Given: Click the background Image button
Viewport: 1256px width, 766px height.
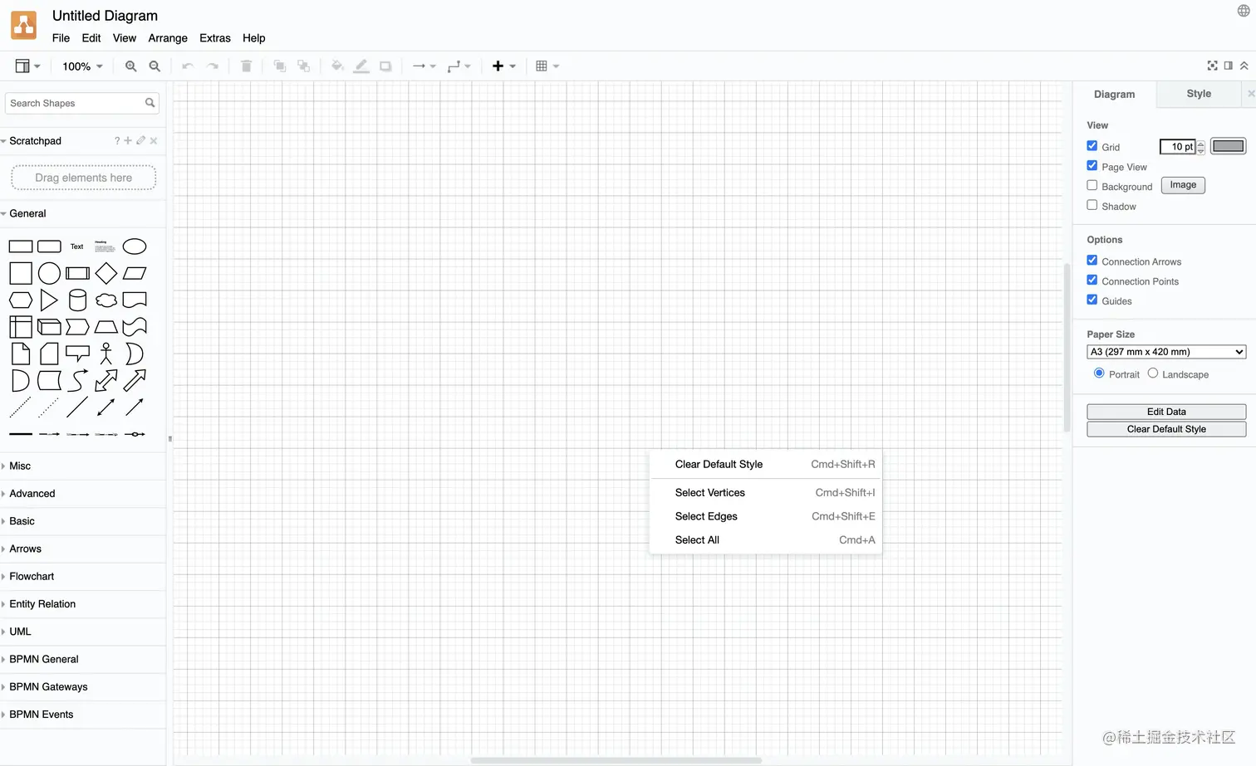Looking at the screenshot, I should (1183, 185).
